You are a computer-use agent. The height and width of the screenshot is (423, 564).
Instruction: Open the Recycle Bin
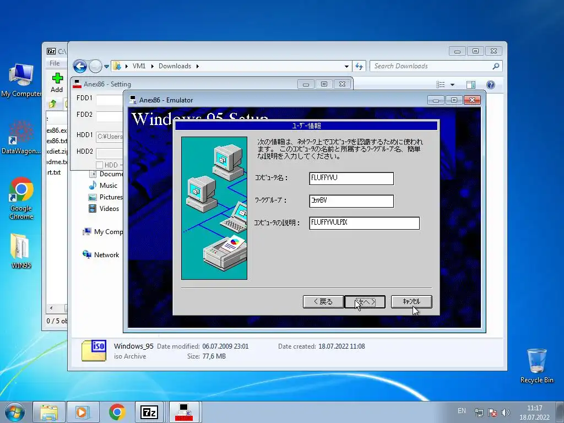coord(536,366)
